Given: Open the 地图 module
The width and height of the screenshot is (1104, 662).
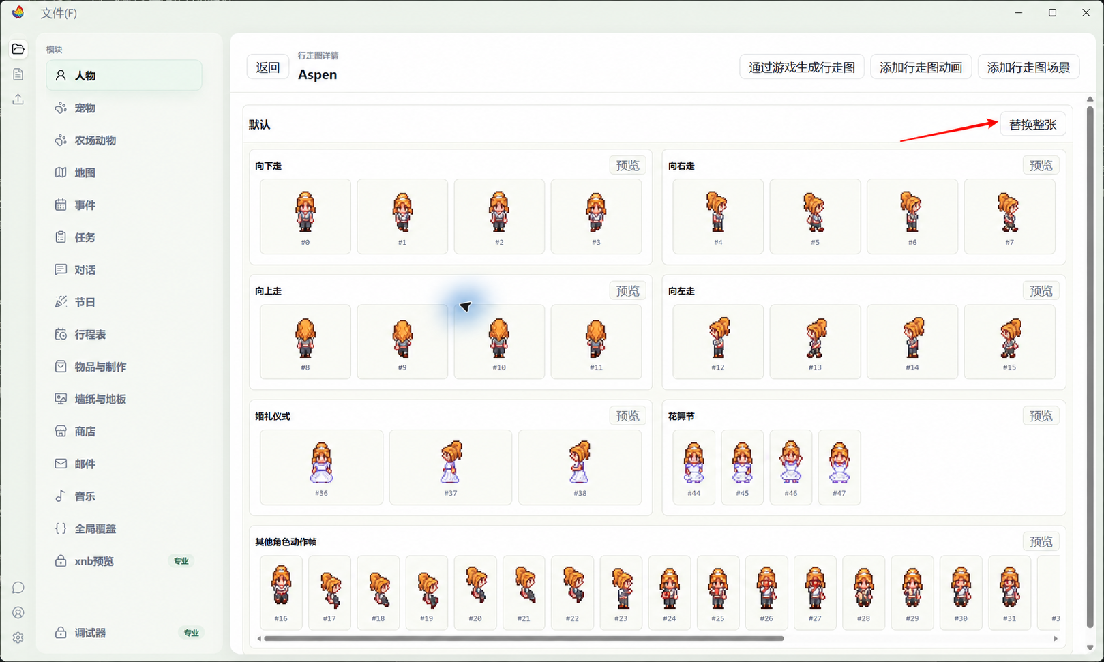Looking at the screenshot, I should (x=124, y=172).
